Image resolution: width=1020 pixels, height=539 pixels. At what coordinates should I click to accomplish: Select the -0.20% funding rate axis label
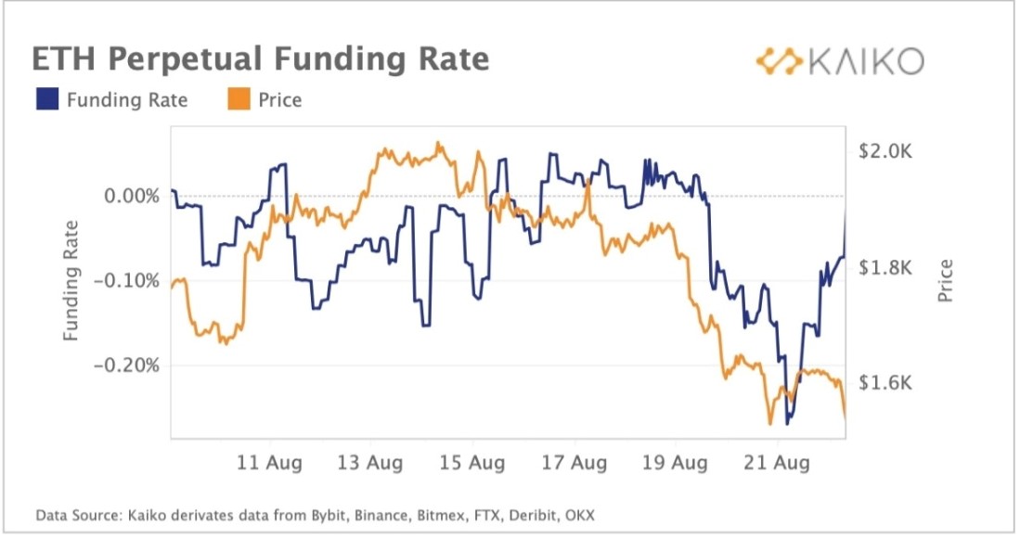pos(128,366)
